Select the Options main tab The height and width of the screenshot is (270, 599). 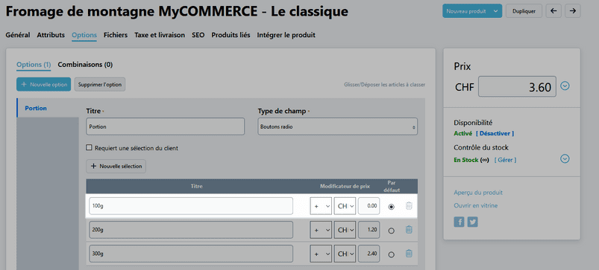[84, 35]
